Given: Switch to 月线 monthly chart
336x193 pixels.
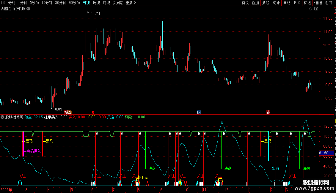Looking at the screenshot, I should pos(106,3).
